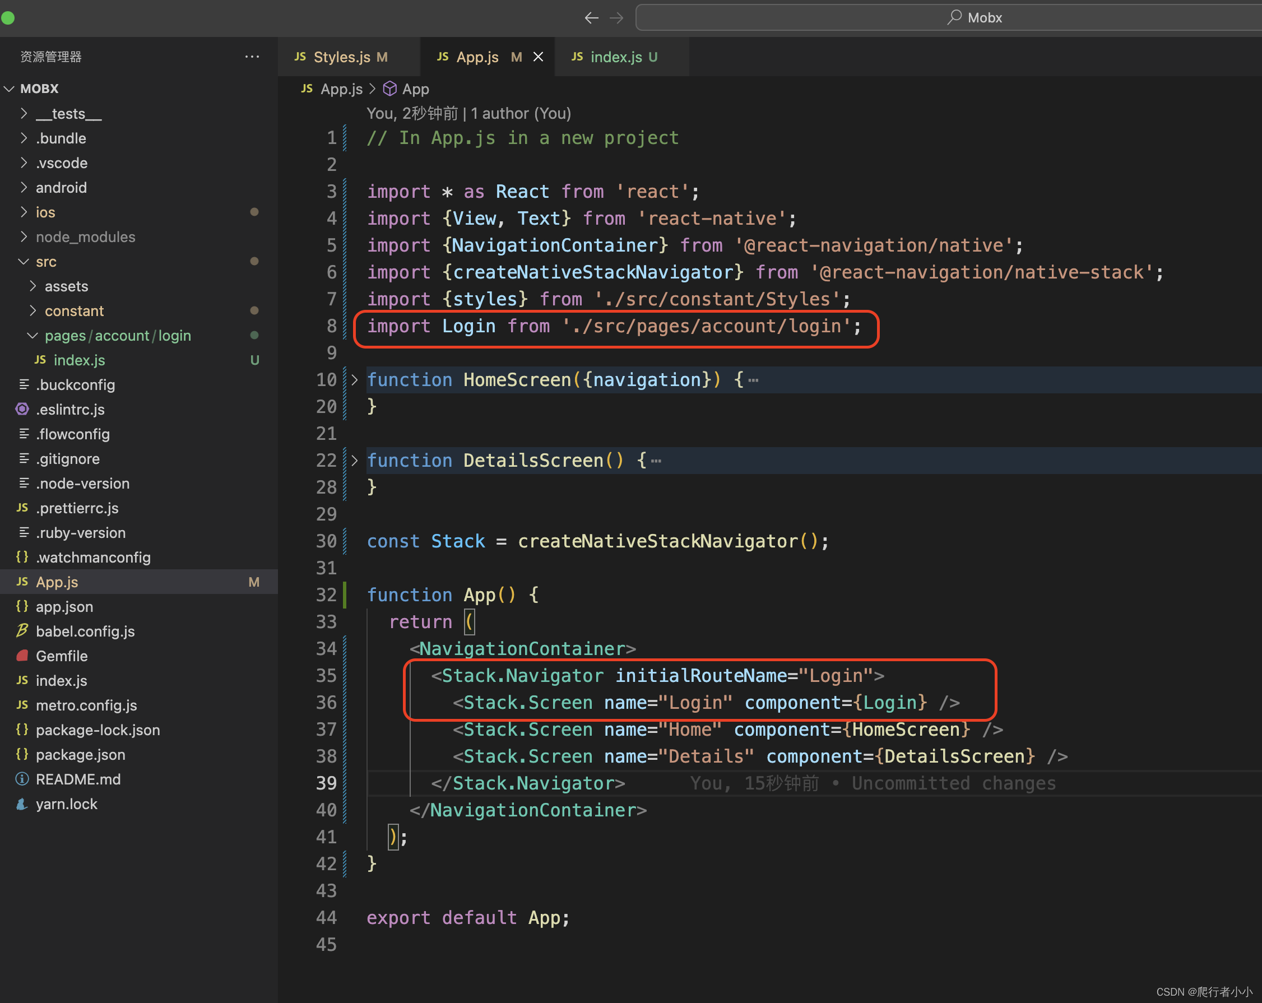Screen dimensions: 1262x1003
Task: Unfold the HomeScreen function on line 10
Action: tap(354, 380)
